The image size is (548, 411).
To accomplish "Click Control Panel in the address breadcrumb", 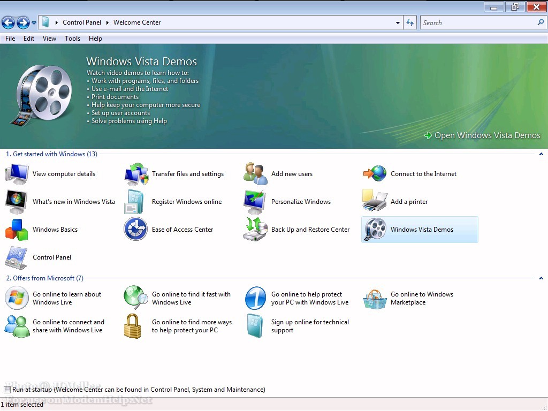I will point(82,22).
